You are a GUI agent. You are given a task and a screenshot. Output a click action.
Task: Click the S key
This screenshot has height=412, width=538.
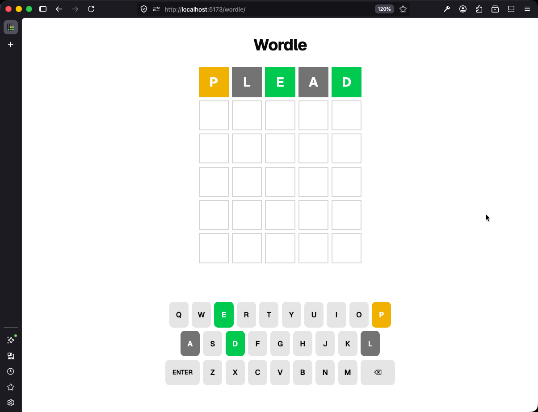(x=212, y=344)
